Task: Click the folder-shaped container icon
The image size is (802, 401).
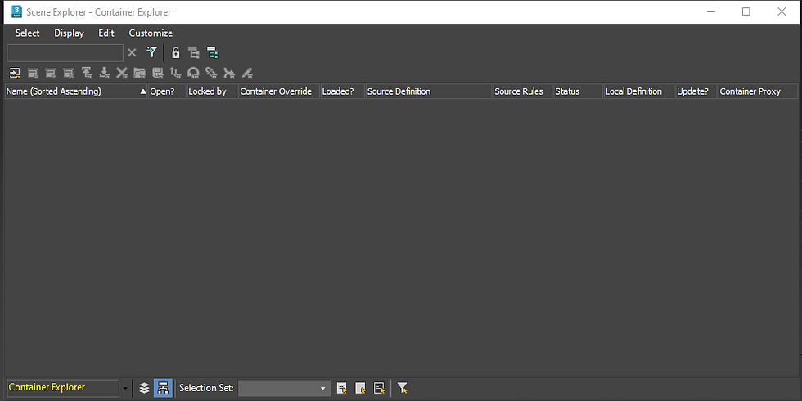Action: [140, 73]
